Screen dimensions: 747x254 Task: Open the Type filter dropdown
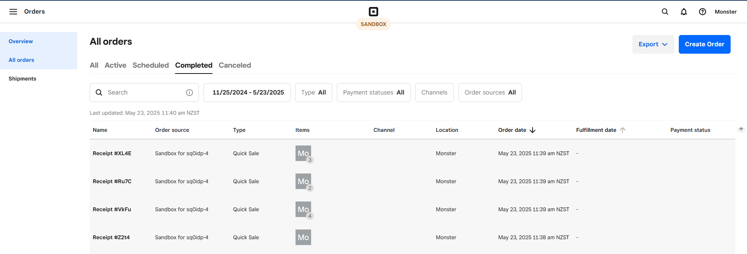(x=313, y=93)
